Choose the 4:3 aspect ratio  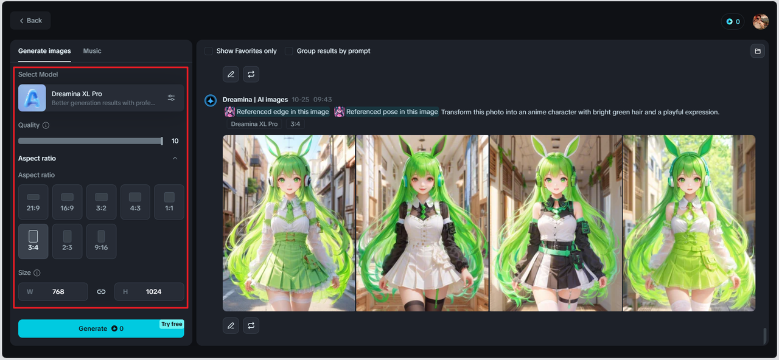135,202
